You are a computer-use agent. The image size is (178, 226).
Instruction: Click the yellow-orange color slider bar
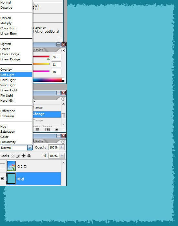tap(41, 64)
